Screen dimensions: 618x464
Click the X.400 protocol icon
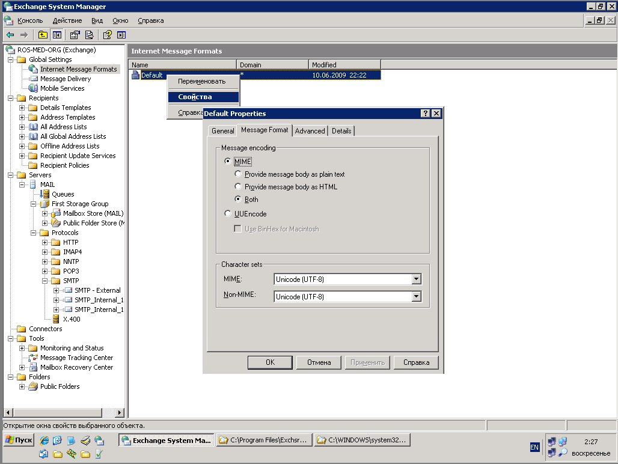(56, 319)
